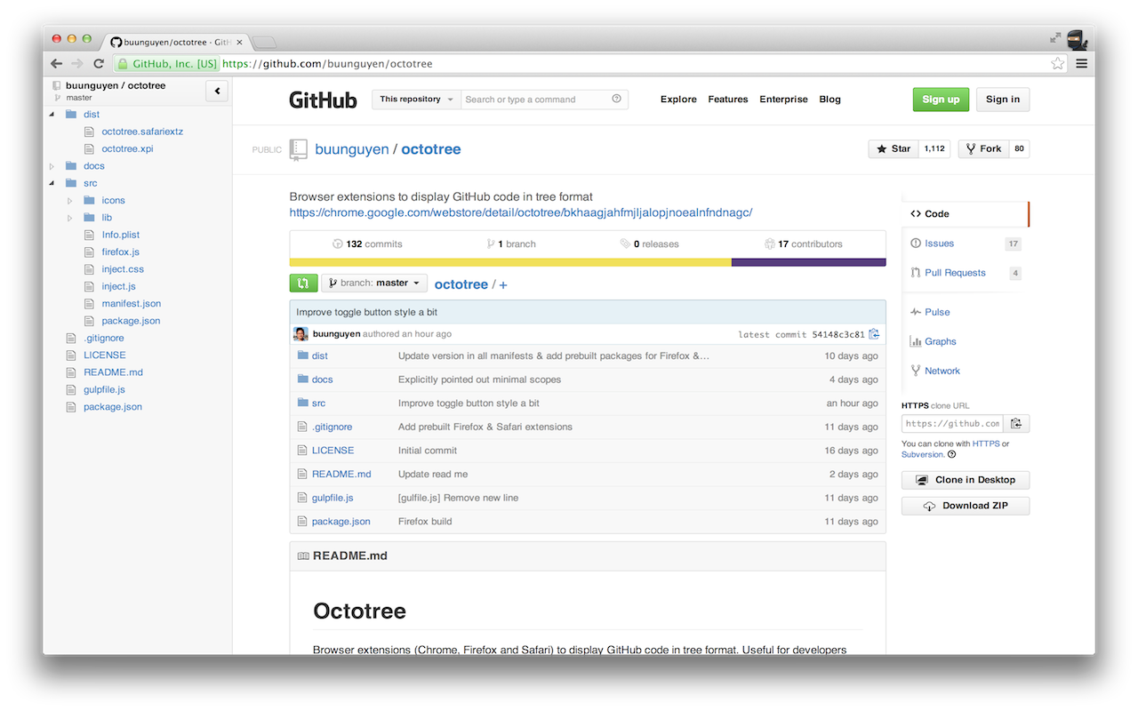Open Issues using the exclamation icon

tap(917, 243)
